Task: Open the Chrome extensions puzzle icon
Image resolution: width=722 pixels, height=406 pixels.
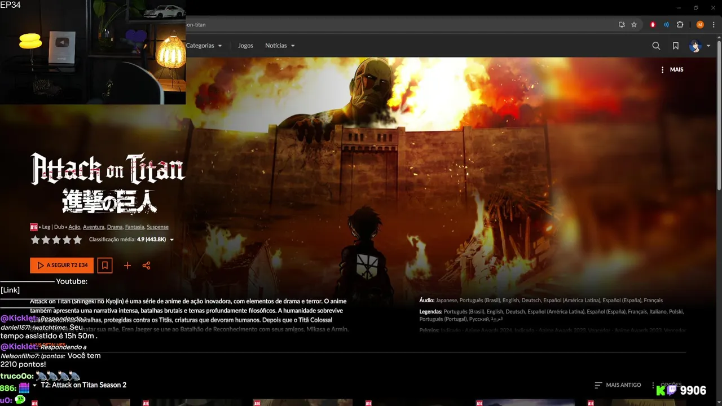Action: 680,25
